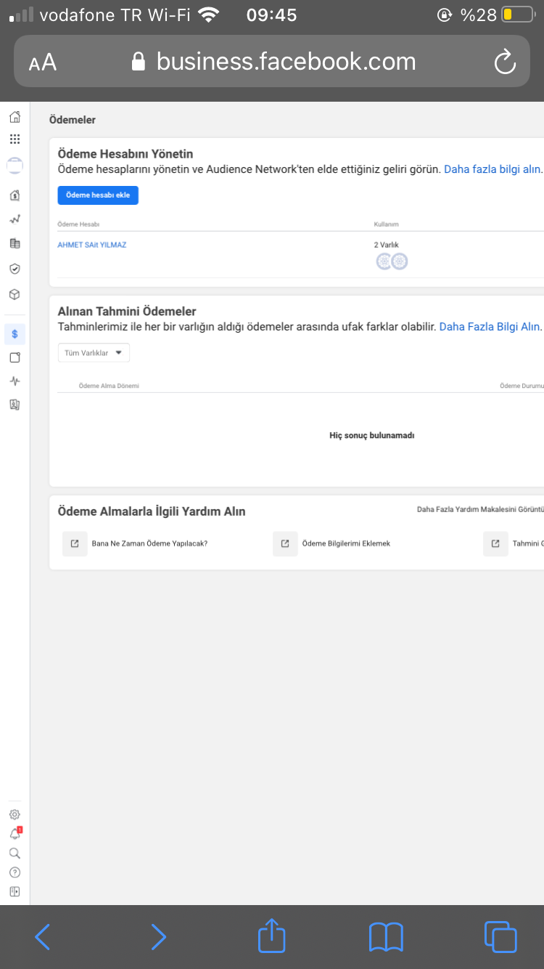
Task: Click external-link icon beside 'Ödeme Bilgilerimi Eklemek'
Action: [285, 543]
